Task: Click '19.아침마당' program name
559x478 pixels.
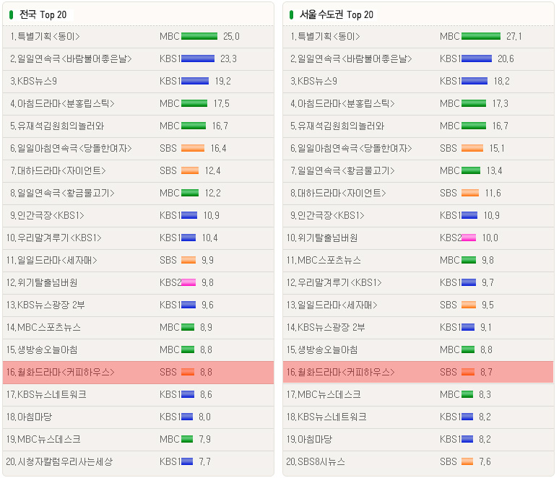Action: tap(309, 440)
